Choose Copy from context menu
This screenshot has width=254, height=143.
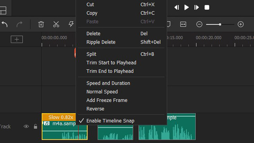tap(122, 13)
